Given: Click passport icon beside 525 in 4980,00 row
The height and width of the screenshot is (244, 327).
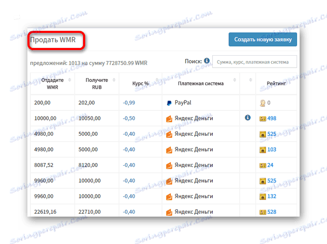Looking at the screenshot, I should point(263,134).
